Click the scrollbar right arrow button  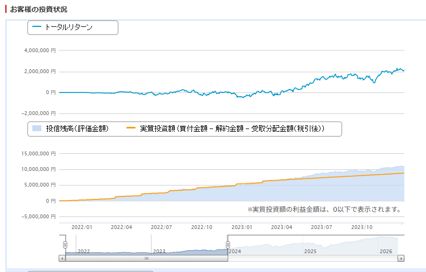401,258
